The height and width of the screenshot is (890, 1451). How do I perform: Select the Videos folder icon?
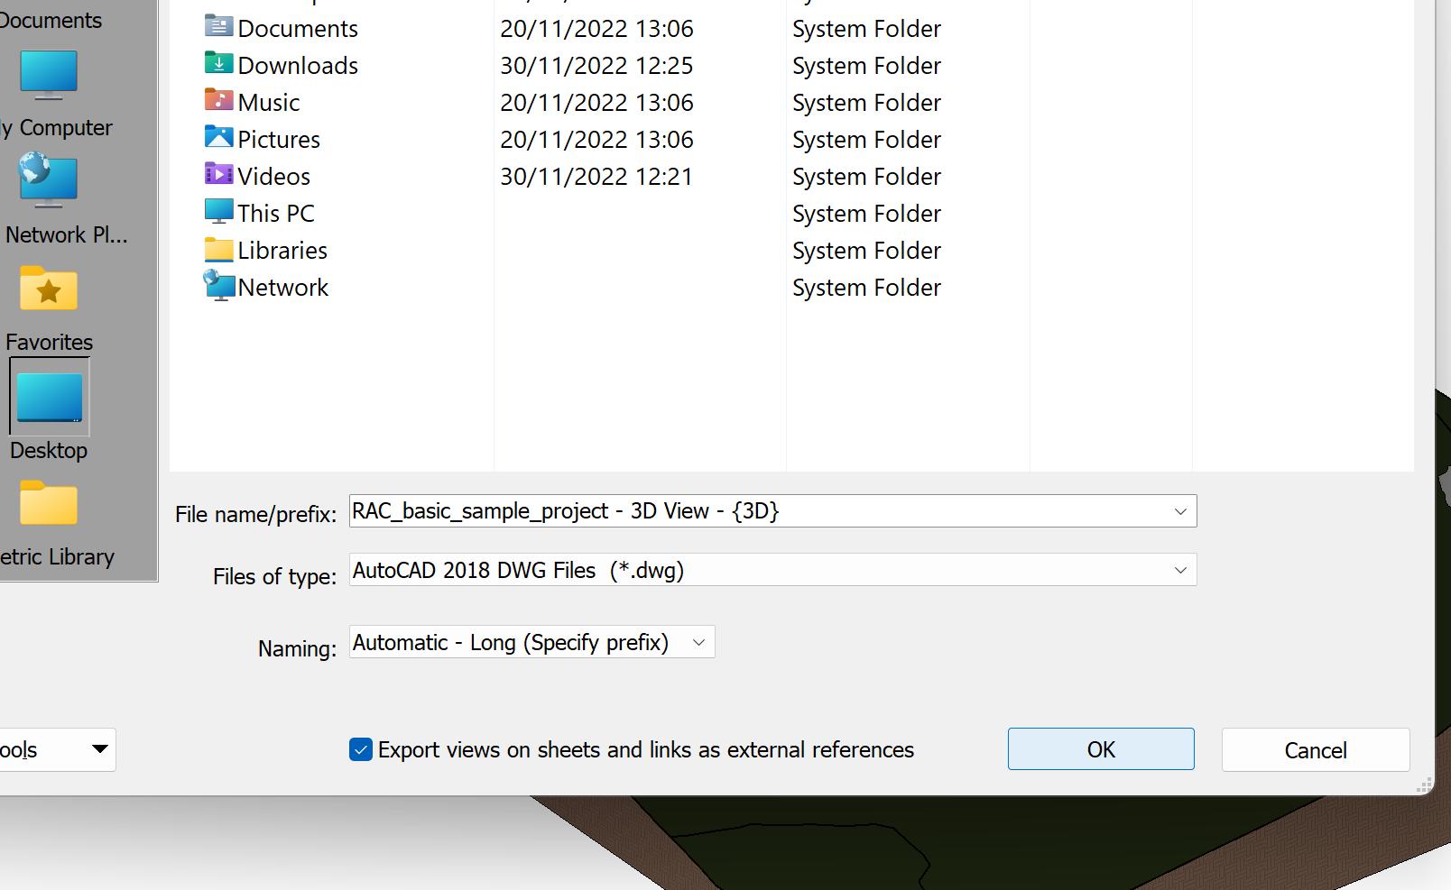[218, 174]
